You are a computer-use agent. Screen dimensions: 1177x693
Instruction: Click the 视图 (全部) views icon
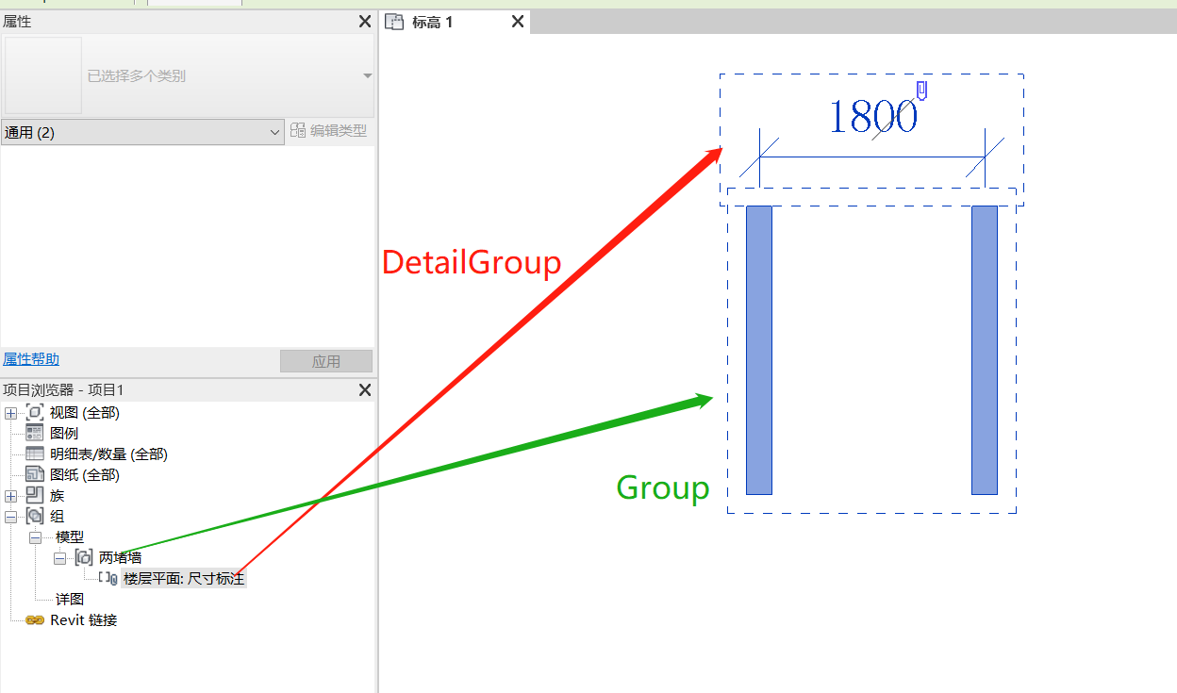[35, 412]
